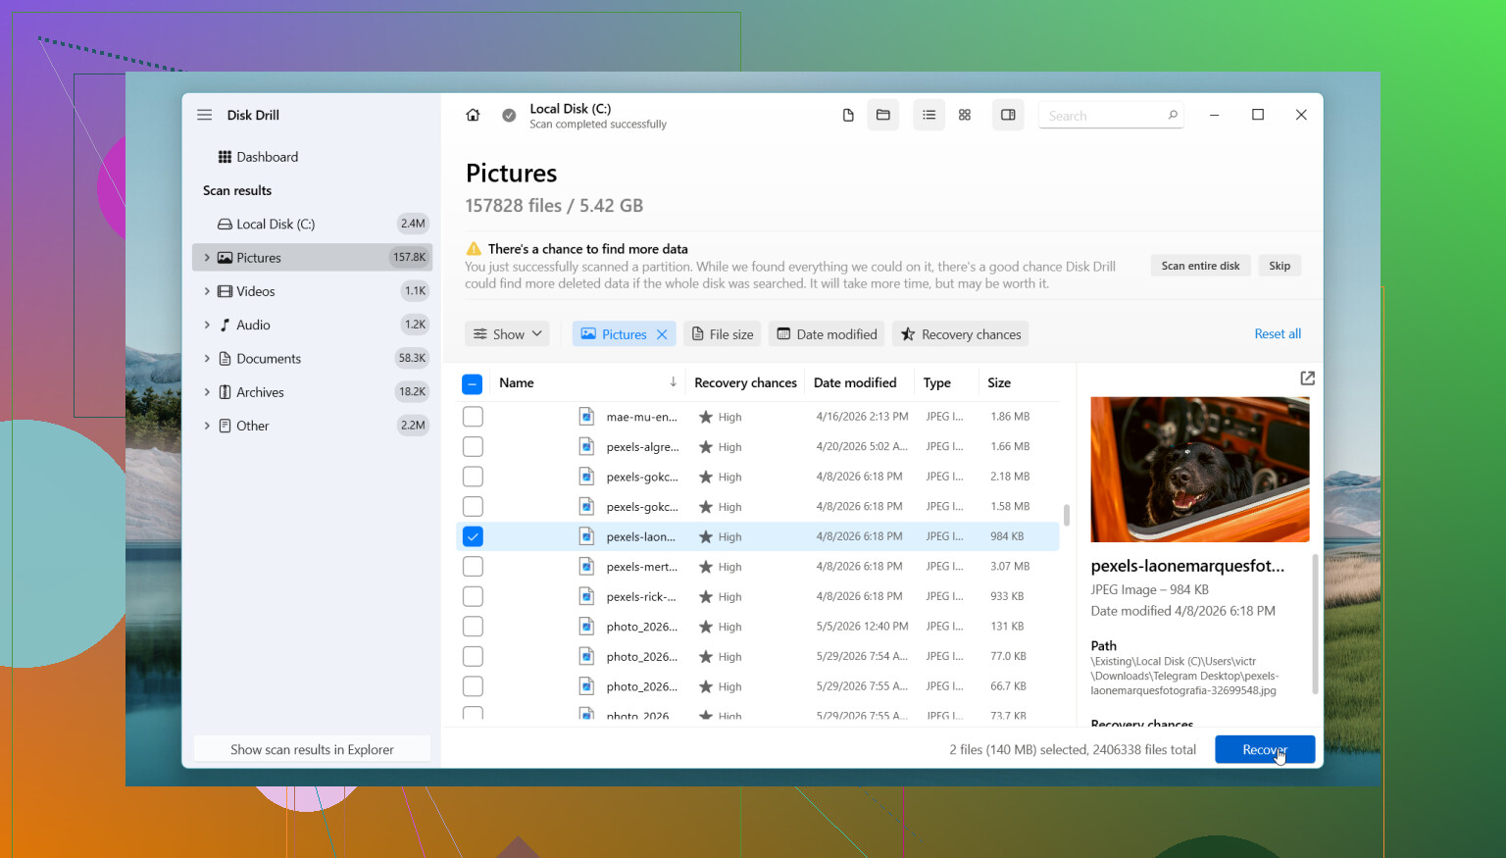Check the pexels-algre file checkbox
Image resolution: width=1506 pixels, height=858 pixels.
tap(473, 447)
